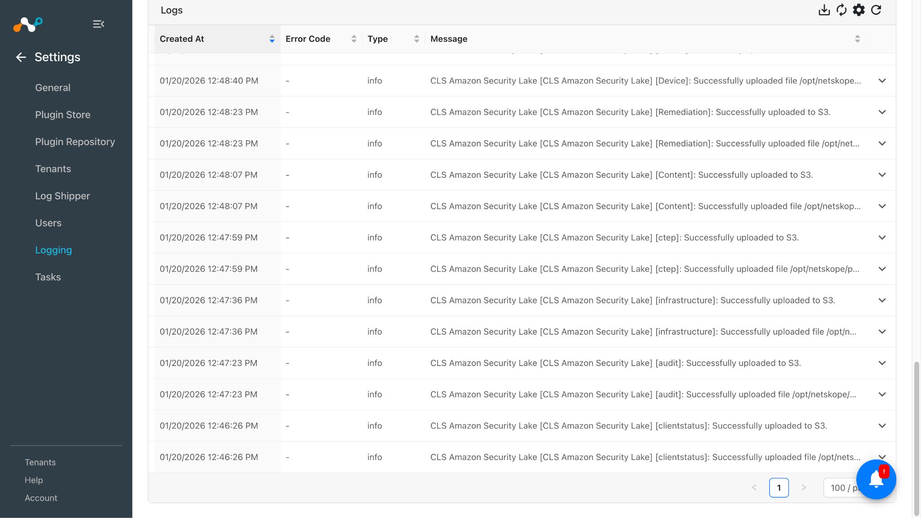Open notification bell button
921x518 pixels.
876,479
